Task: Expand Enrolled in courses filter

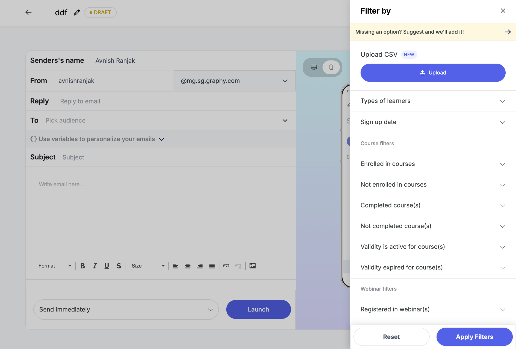Action: click(433, 164)
